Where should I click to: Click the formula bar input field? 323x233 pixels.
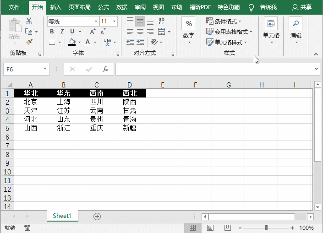(214, 69)
